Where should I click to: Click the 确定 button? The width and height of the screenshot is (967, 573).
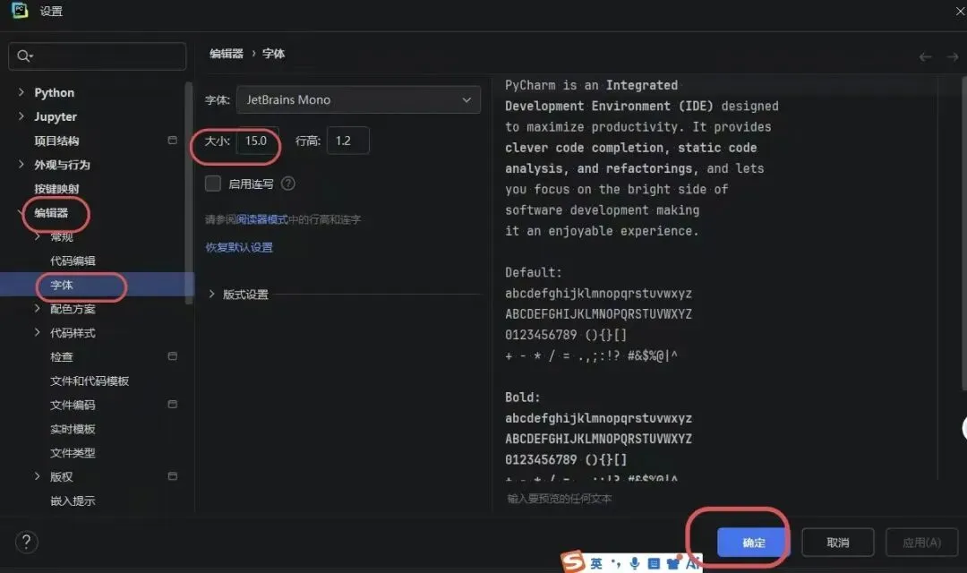tap(753, 543)
